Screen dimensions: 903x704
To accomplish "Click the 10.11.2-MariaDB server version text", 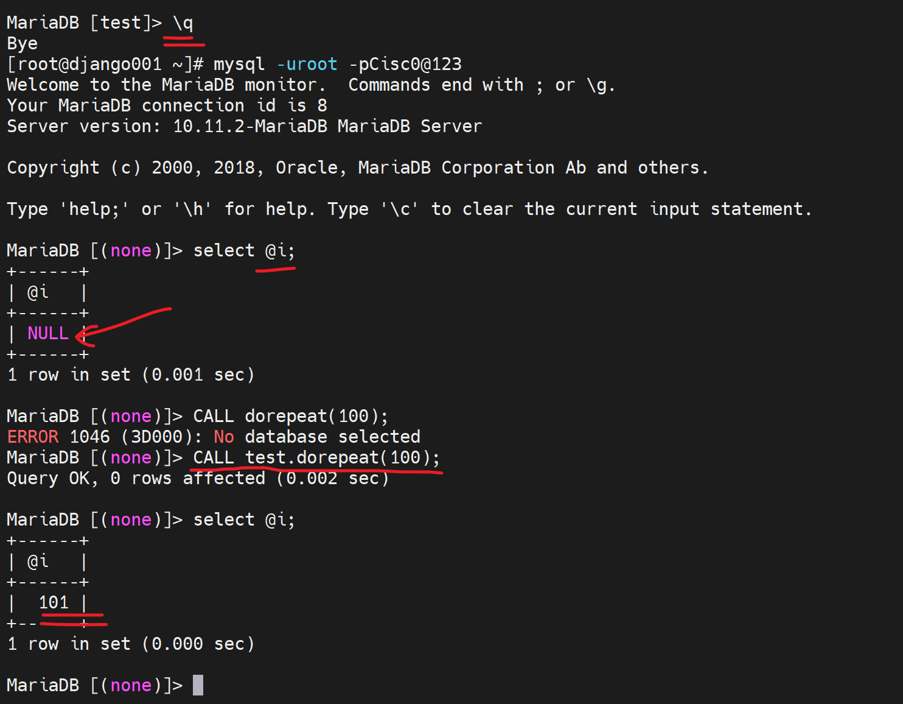I will point(249,127).
